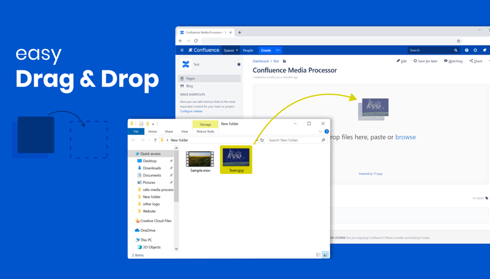Click Save for later
Screen dimensions: 490x279
pos(425,61)
